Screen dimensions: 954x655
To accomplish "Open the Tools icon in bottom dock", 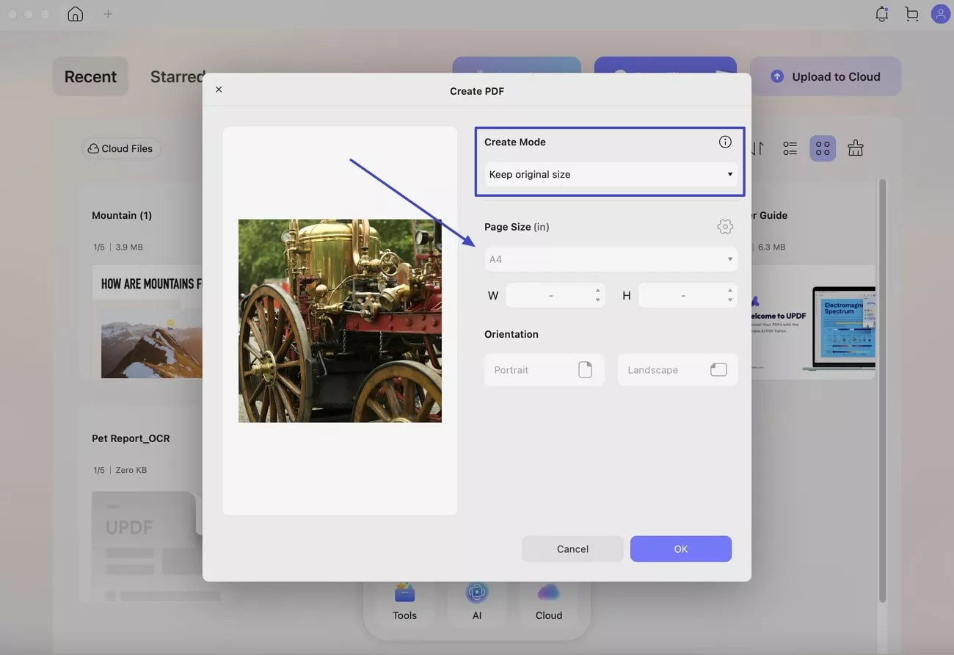I will [404, 602].
